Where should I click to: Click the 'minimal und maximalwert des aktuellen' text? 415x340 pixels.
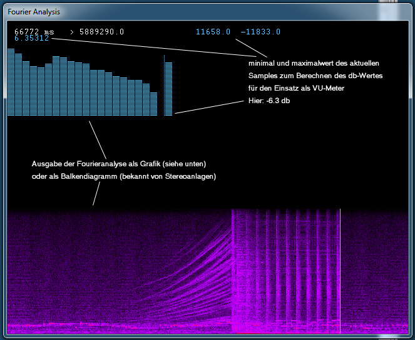click(x=314, y=63)
